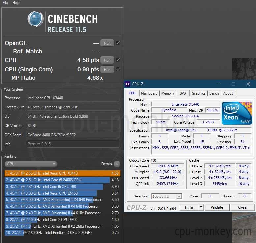Click the Close button in CPU-Z
Image resolution: width=256 pixels, height=243 pixels.
[x=242, y=207]
